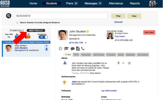This screenshot has height=100, width=163.
Task: Switch to the Finances tab
Action: pyautogui.click(x=111, y=55)
